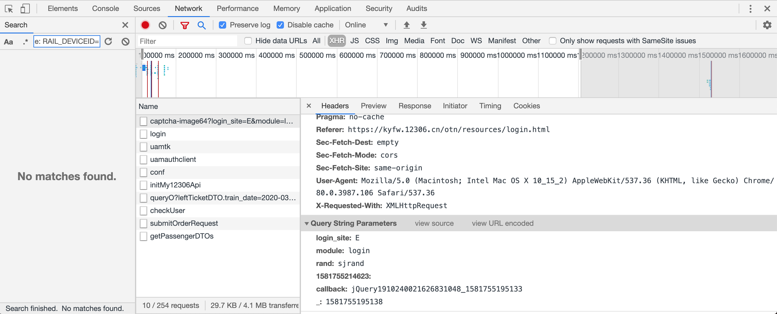
Task: Enable Hide data URLs checkbox
Action: 248,41
